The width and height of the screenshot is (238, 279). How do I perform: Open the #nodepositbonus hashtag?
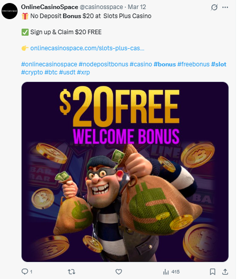tap(103, 64)
